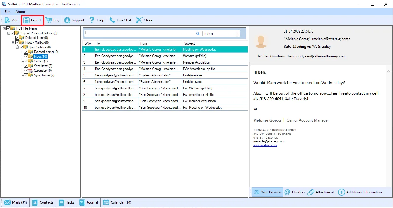The width and height of the screenshot is (393, 208).
Task: Click the Add file toolbar icon
Action: pos(7,20)
